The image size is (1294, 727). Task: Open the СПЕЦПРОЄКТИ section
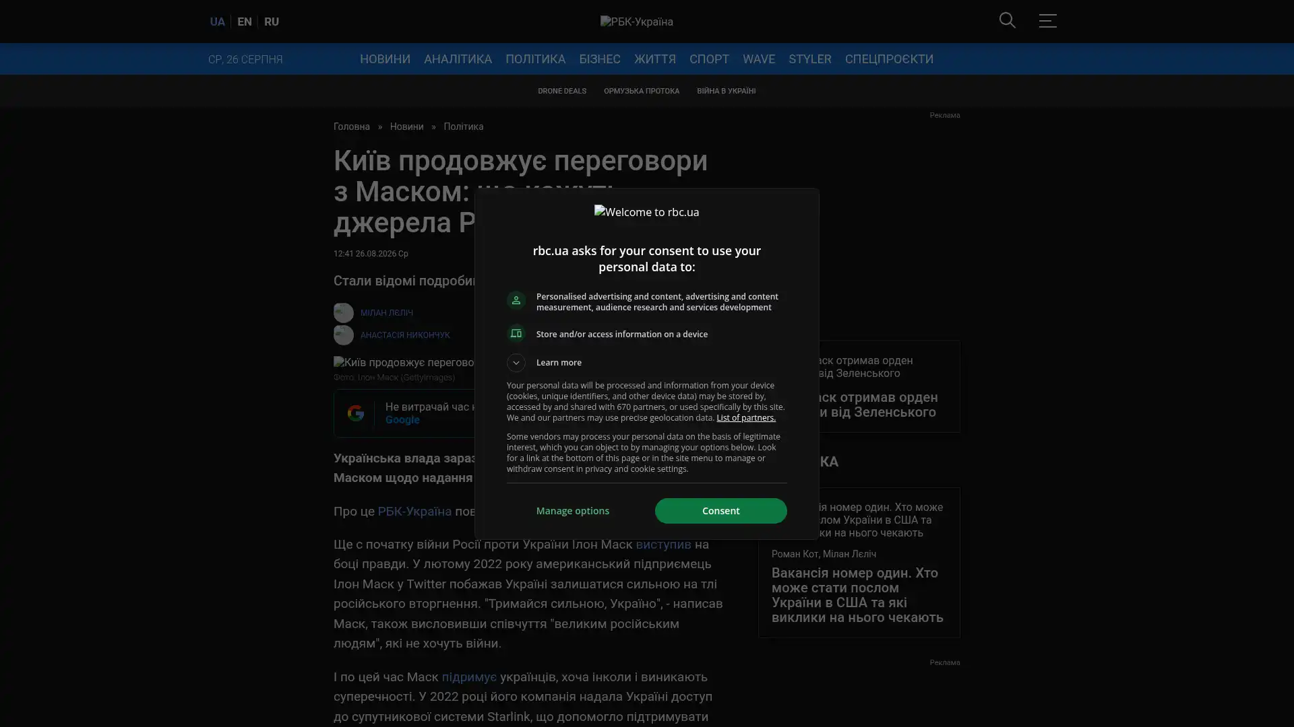(x=889, y=59)
